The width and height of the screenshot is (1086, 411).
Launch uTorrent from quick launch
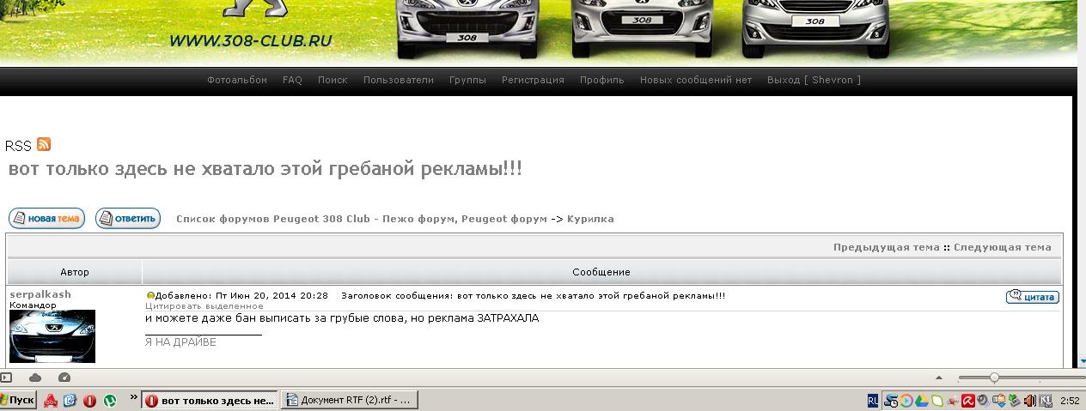[110, 400]
